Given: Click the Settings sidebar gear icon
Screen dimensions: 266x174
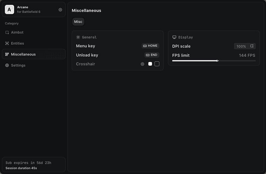Looking at the screenshot, I should point(7,65).
